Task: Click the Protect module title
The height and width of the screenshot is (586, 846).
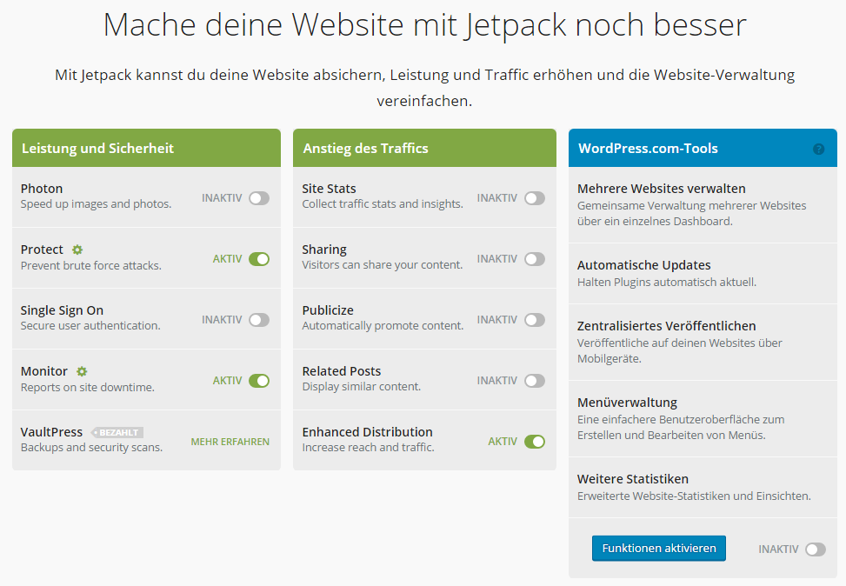Action: tap(42, 250)
